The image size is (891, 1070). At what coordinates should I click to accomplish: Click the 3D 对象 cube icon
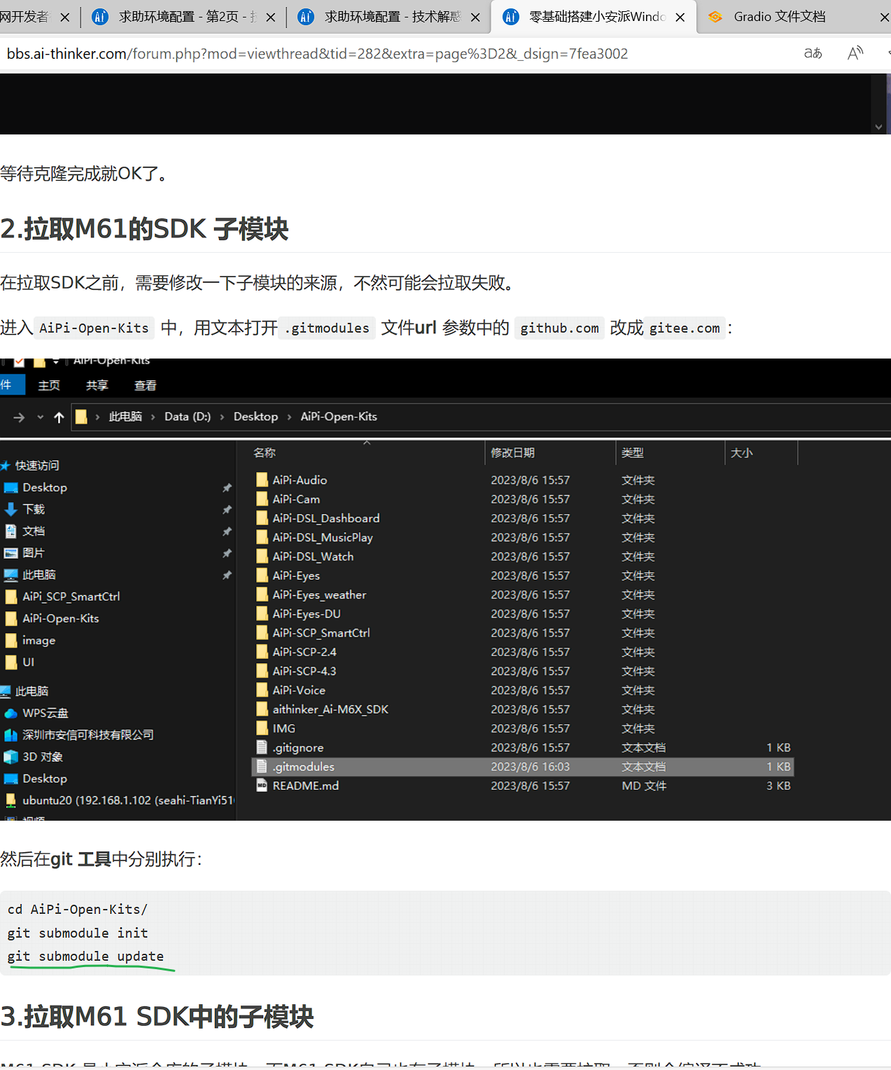pyautogui.click(x=11, y=757)
